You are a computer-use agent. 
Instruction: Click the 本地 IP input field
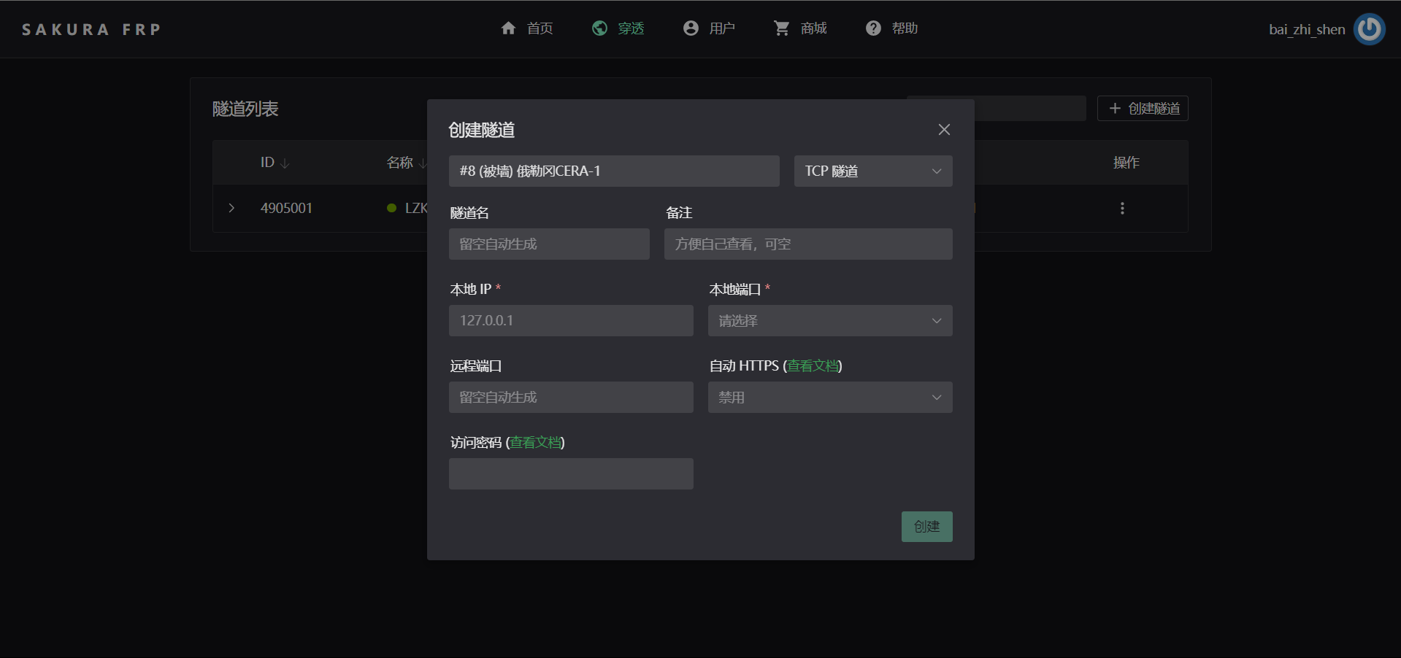click(x=571, y=321)
